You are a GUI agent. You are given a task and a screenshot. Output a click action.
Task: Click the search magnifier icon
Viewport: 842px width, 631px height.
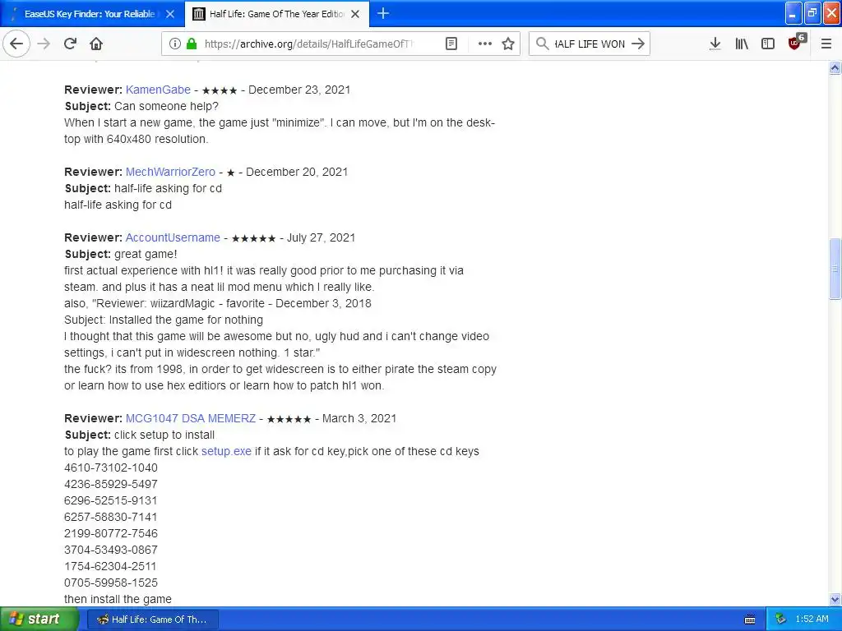pos(543,44)
